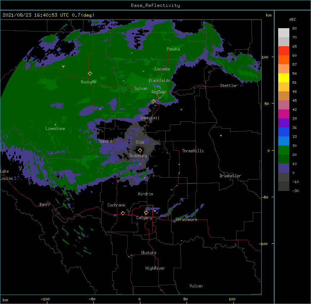Click the yellow V marker east of Calgary
This screenshot has height=304, width=311.
coord(155,211)
